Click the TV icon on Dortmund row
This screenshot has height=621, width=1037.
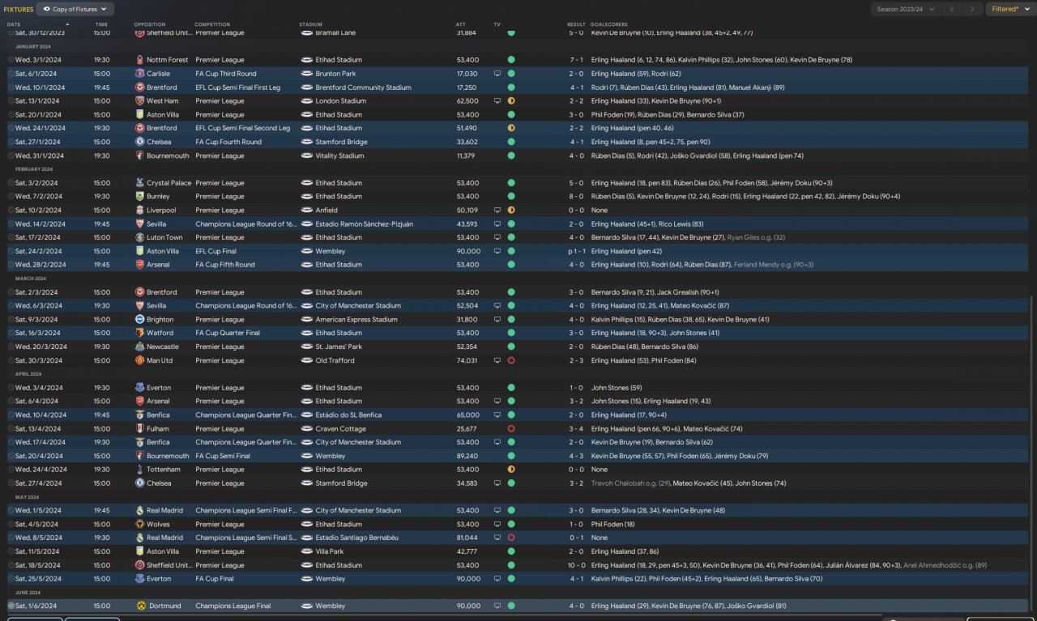tap(497, 606)
